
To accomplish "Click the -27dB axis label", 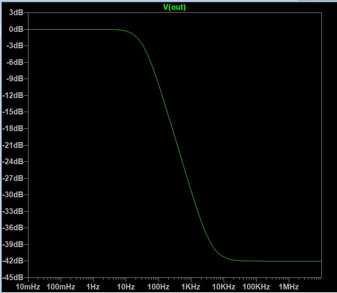I will click(13, 178).
